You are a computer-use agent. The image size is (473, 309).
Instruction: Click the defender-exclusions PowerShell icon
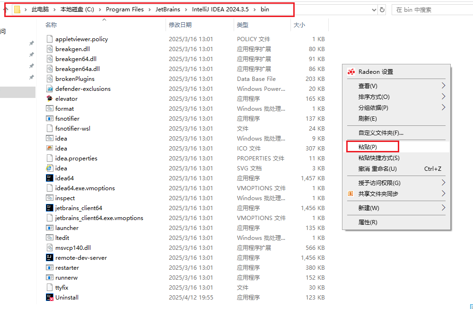50,88
